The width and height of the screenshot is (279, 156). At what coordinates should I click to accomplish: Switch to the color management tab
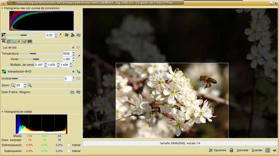tap(14, 41)
